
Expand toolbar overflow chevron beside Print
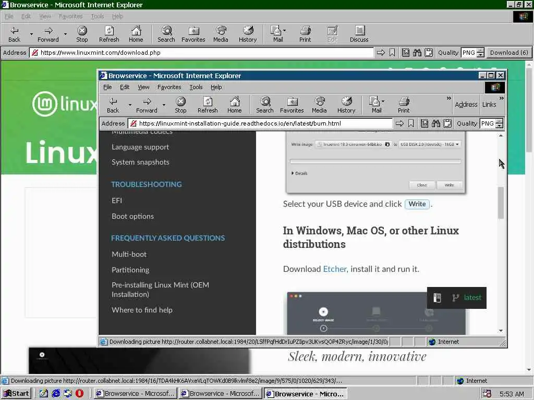(x=449, y=98)
